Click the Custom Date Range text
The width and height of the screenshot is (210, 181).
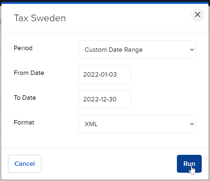(114, 50)
